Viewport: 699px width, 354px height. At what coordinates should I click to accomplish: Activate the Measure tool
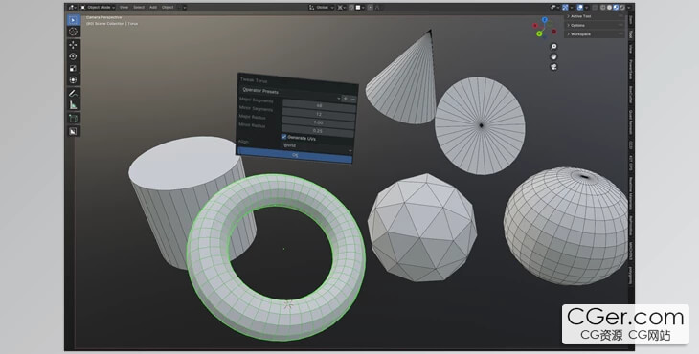73,105
